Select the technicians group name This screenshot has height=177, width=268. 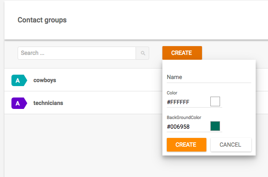48,103
